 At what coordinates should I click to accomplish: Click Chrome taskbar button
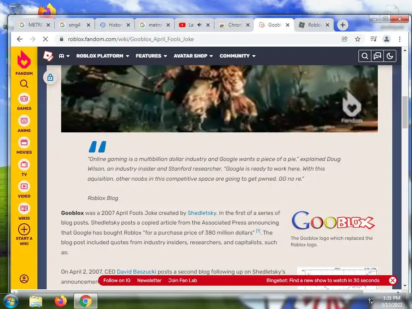pos(85,301)
